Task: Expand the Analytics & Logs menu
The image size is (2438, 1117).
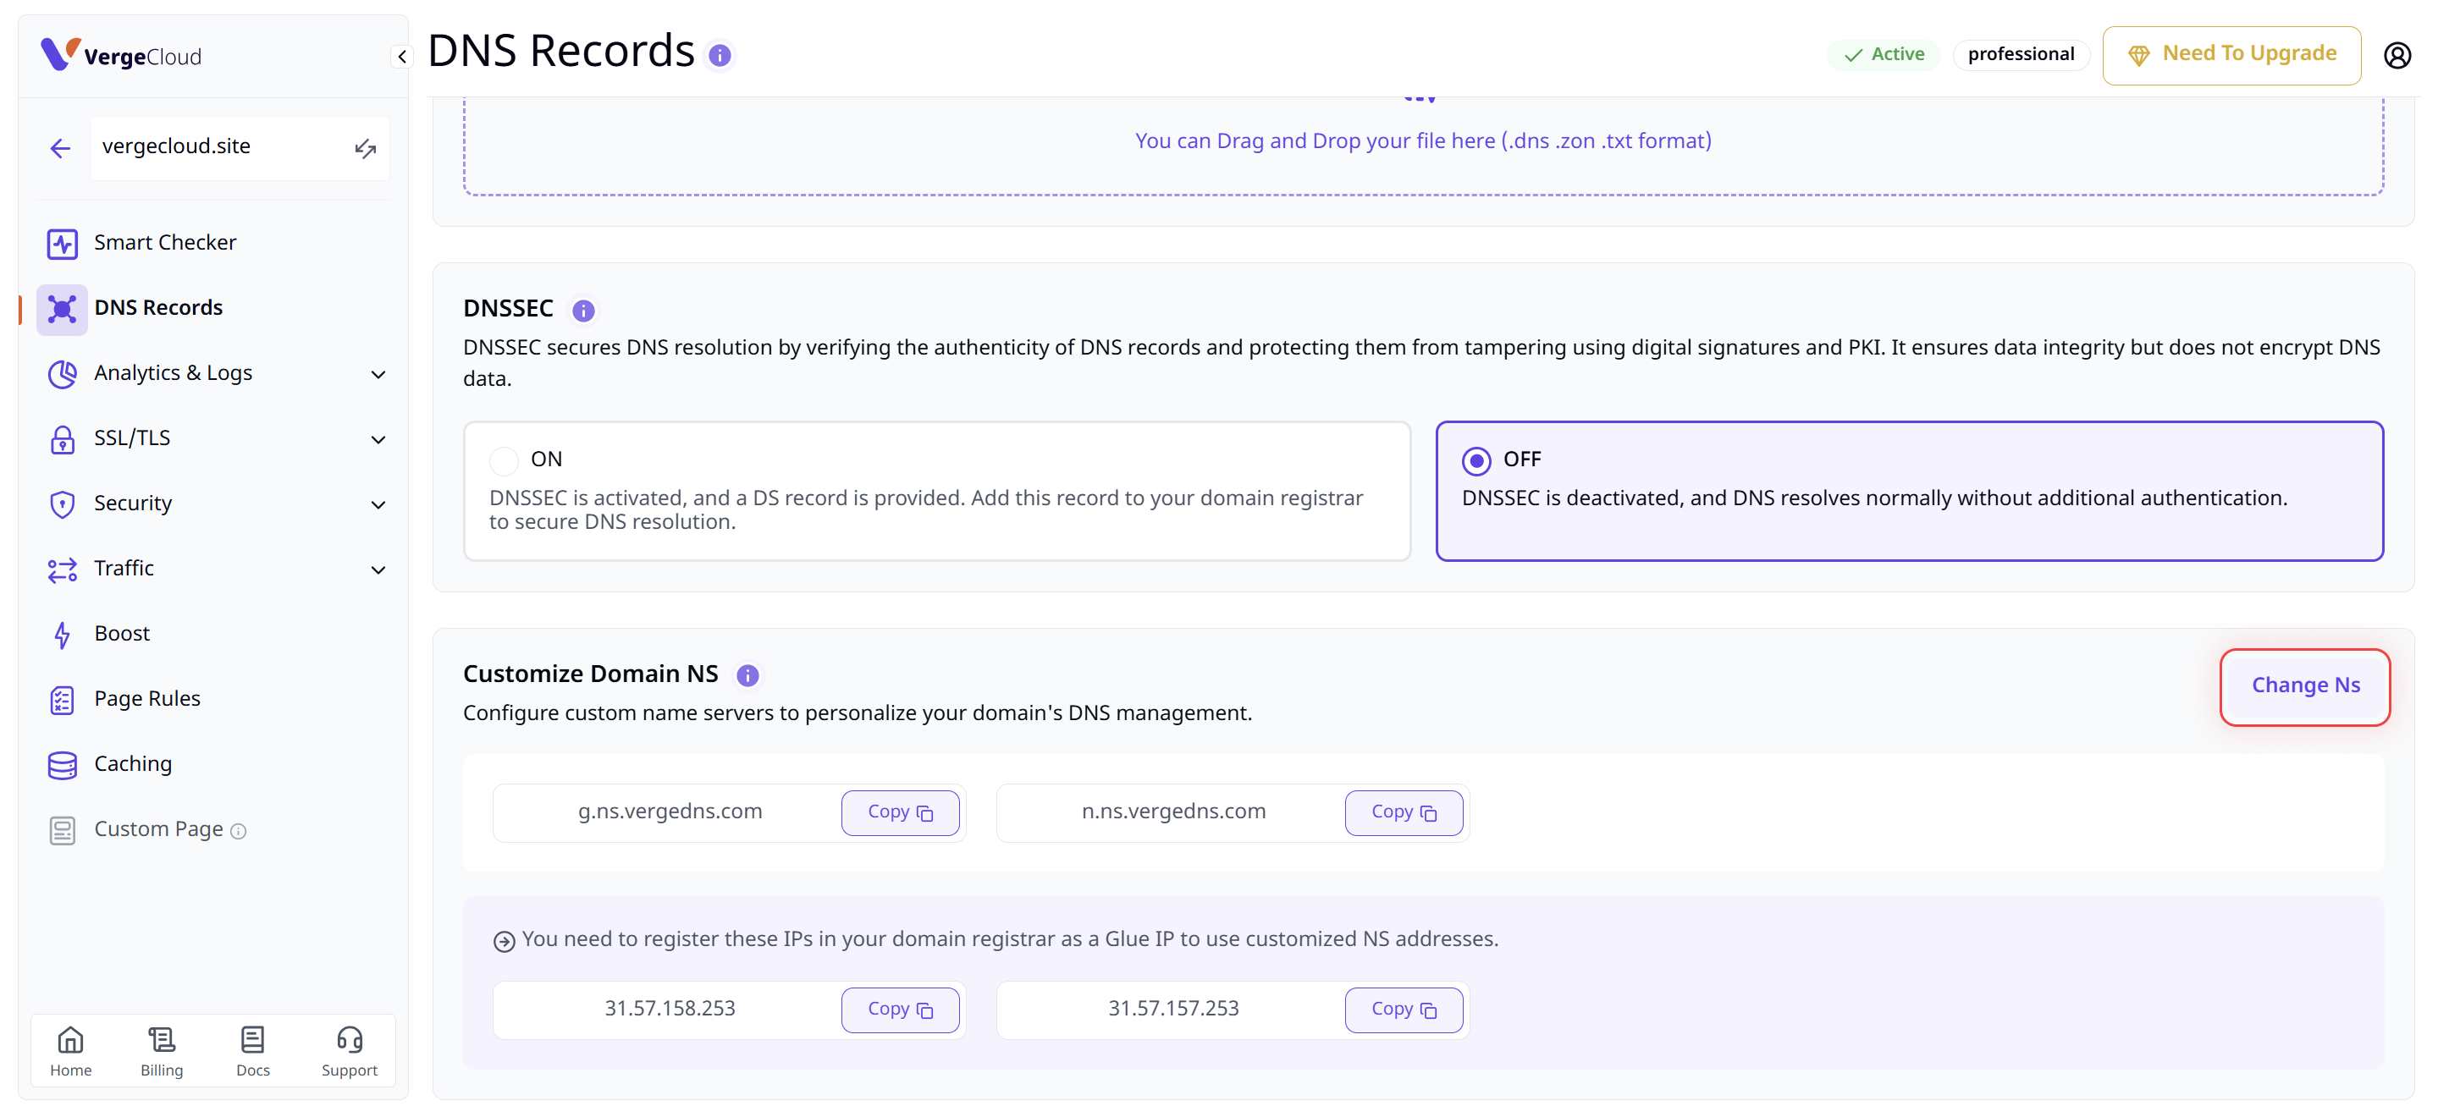Action: (x=378, y=375)
